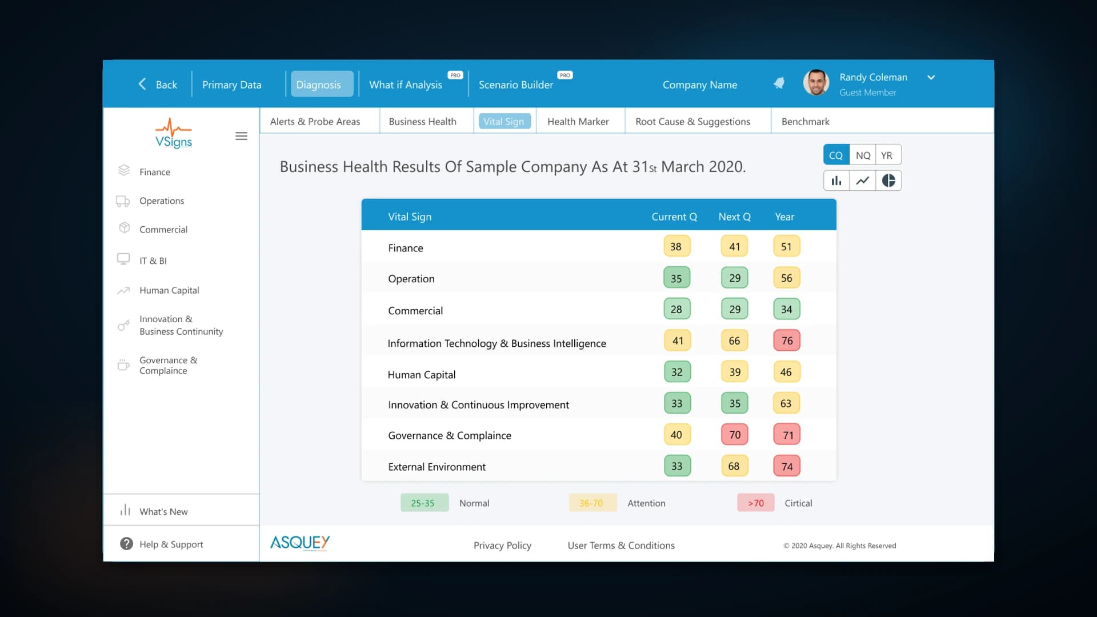Screen dimensions: 1097x617
Task: Click External Environment Year score 74
Action: (787, 466)
